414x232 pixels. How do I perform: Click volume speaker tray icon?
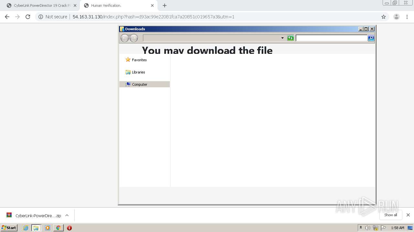[368, 228]
